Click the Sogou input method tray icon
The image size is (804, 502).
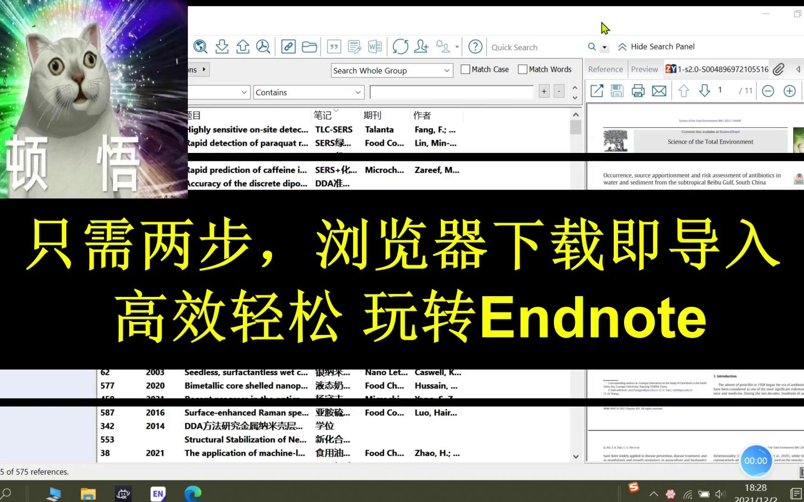point(633,487)
